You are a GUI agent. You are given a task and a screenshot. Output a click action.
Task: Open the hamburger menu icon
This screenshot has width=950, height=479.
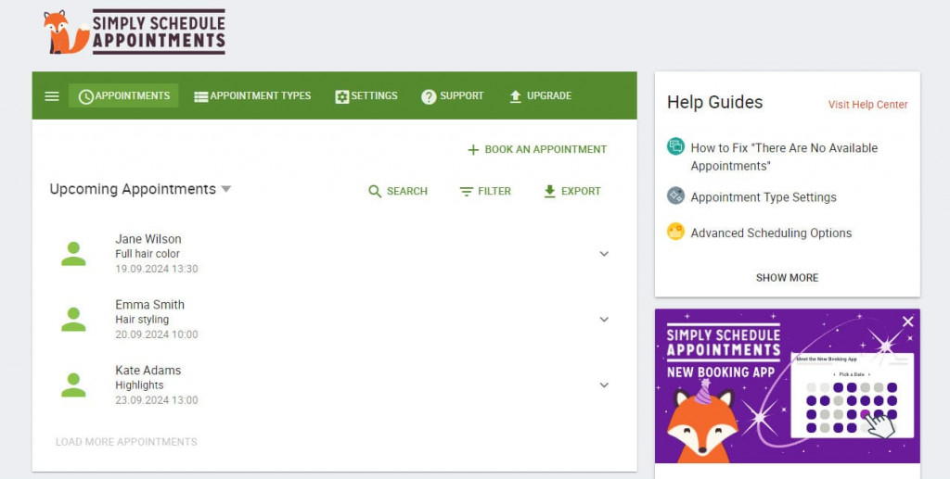point(52,96)
